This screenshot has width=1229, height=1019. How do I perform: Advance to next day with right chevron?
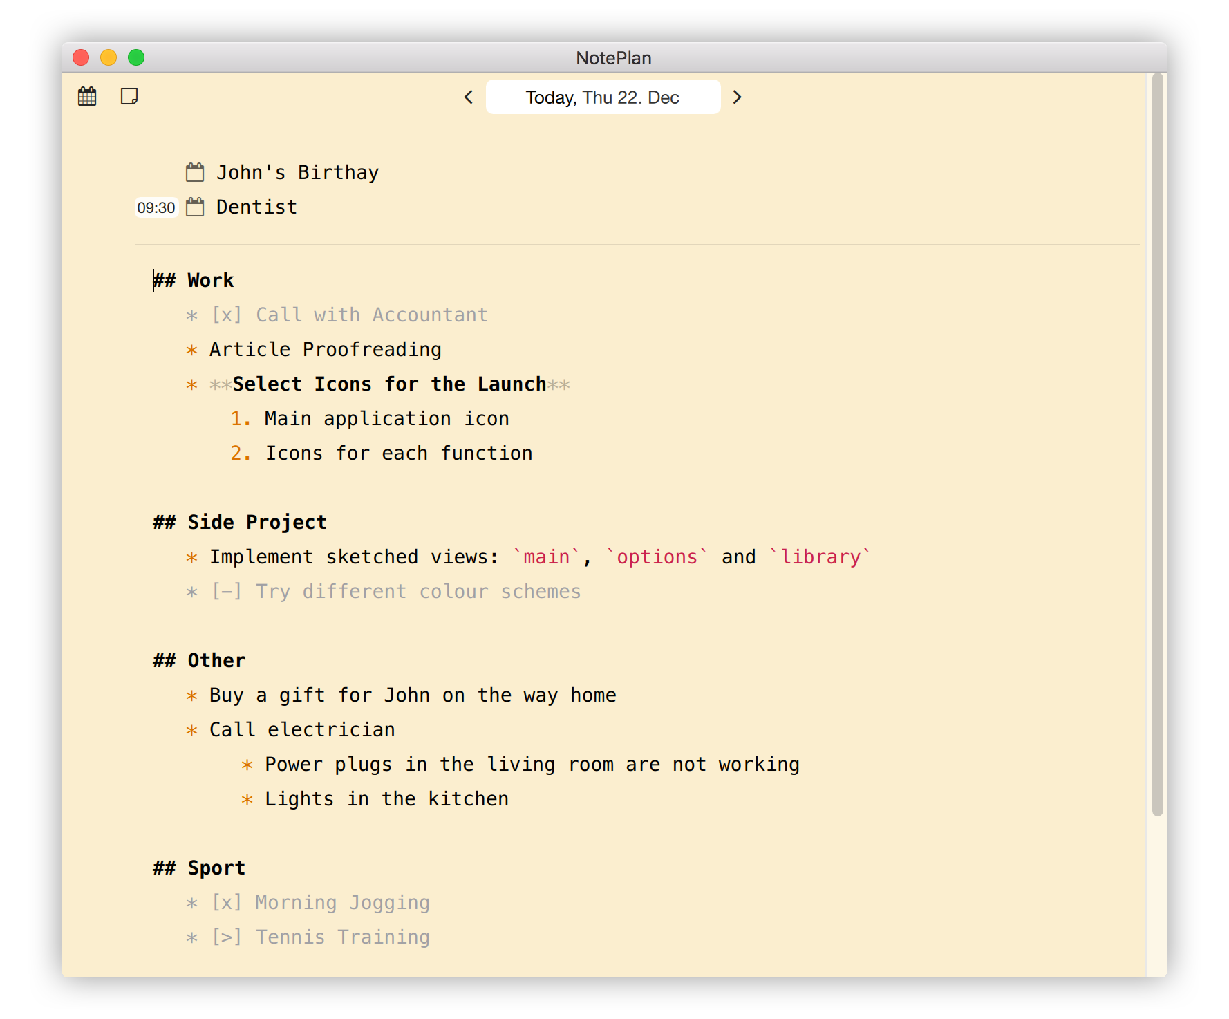(738, 97)
